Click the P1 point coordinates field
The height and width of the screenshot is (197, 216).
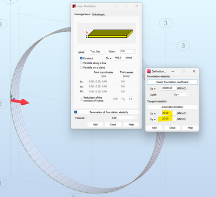[x=103, y=81]
